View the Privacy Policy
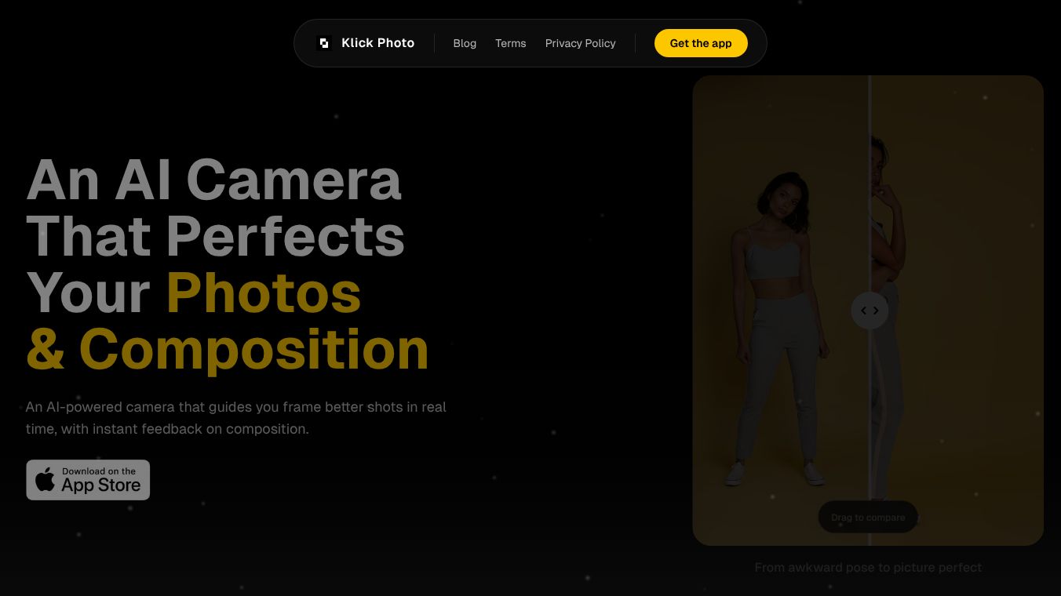Screen dimensions: 1061x596 click(581, 43)
